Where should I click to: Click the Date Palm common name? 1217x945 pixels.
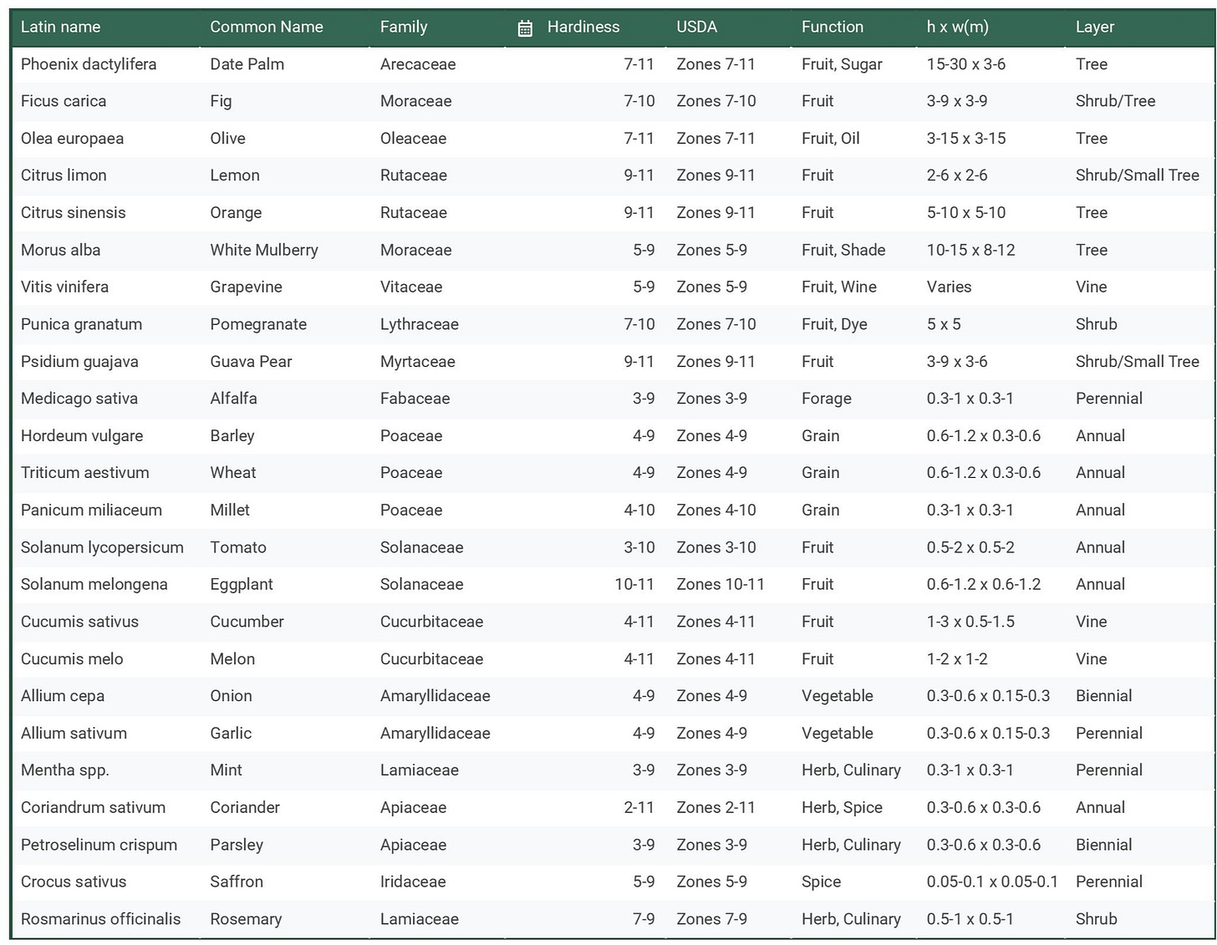click(x=247, y=64)
